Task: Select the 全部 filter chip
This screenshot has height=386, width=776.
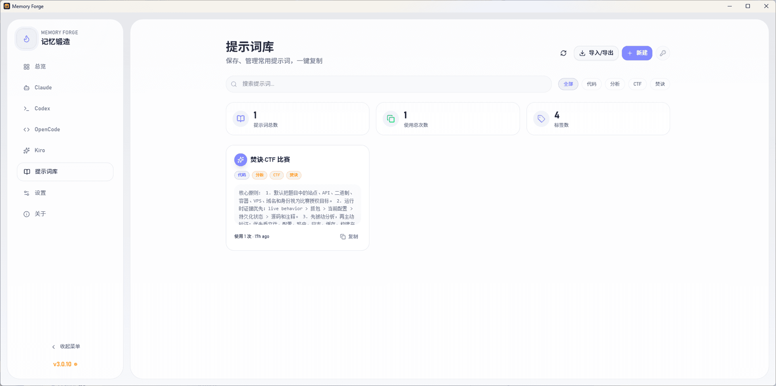Action: 568,84
